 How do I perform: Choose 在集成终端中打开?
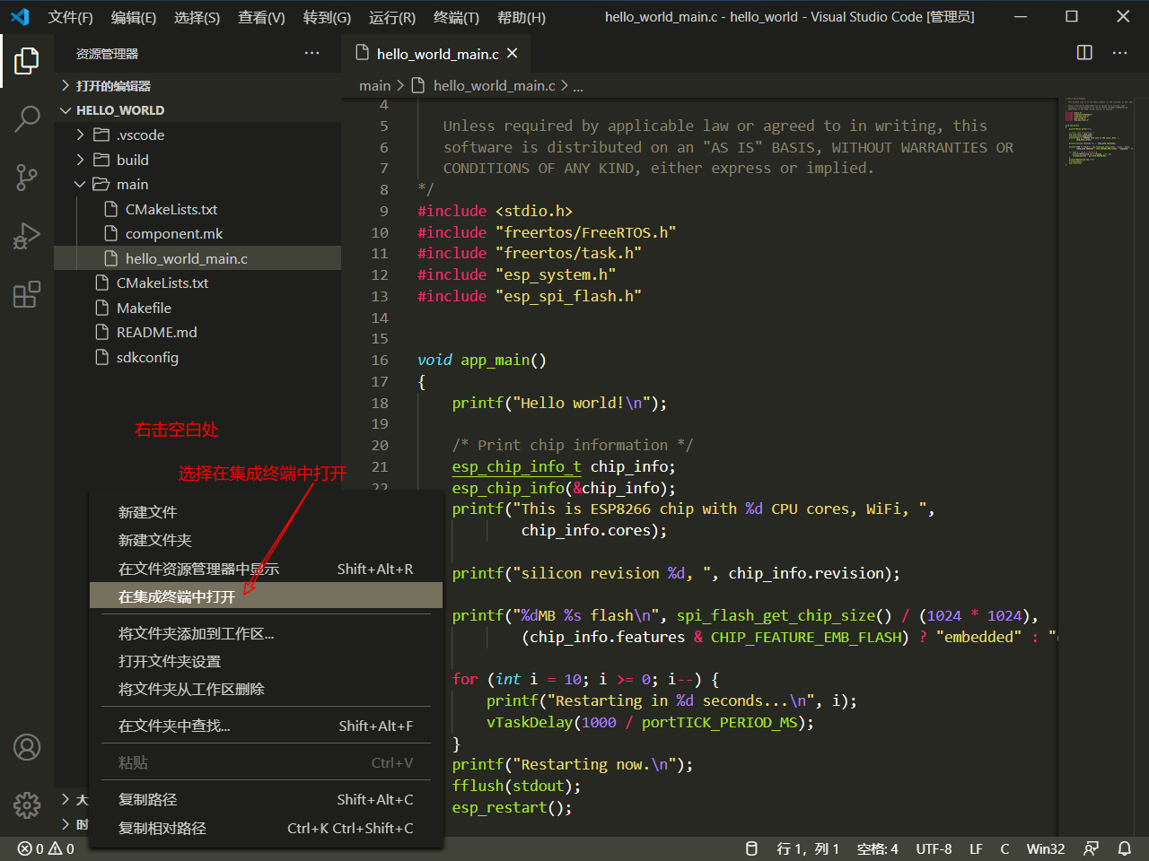pyautogui.click(x=267, y=596)
